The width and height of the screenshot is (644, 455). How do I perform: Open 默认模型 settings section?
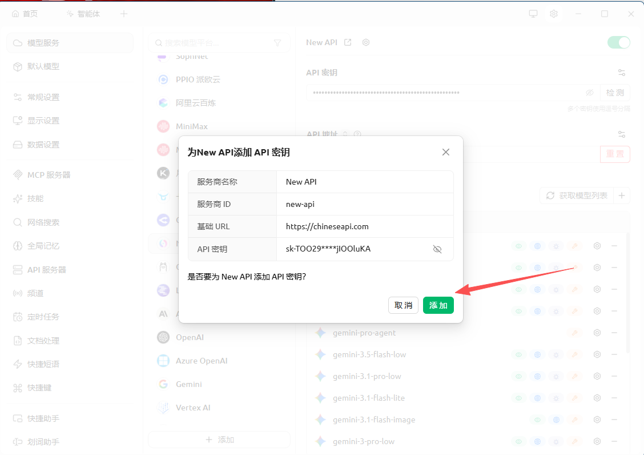[70, 66]
